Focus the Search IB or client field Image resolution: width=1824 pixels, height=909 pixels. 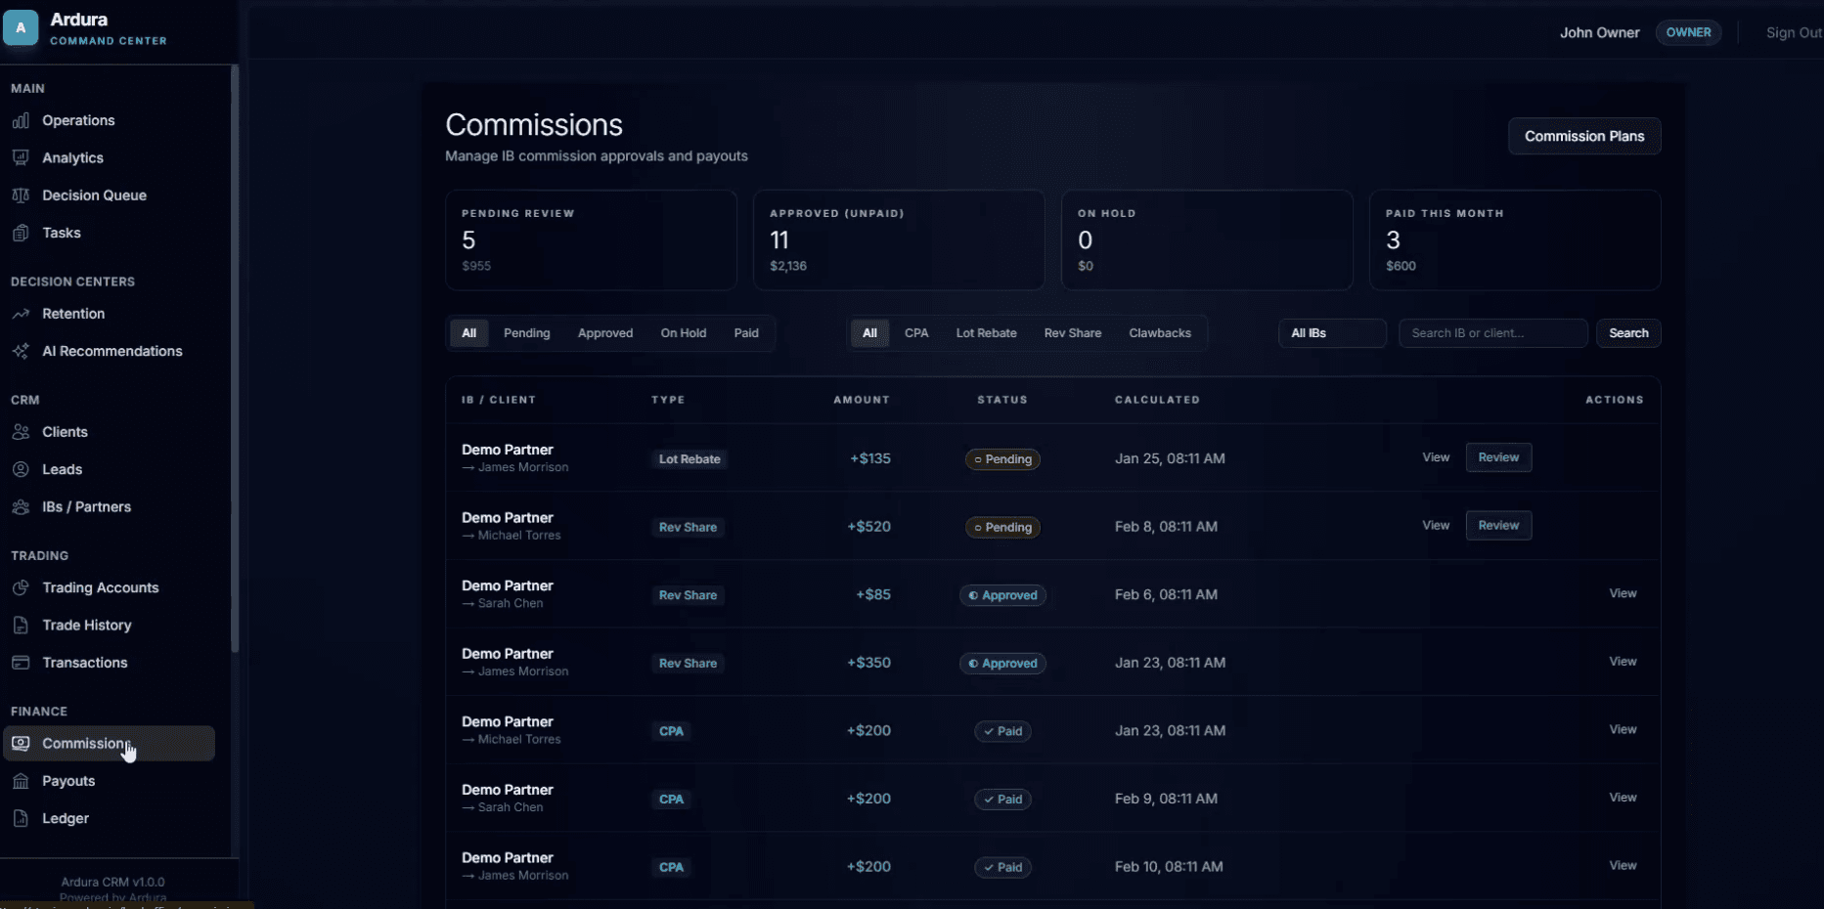[1492, 333]
